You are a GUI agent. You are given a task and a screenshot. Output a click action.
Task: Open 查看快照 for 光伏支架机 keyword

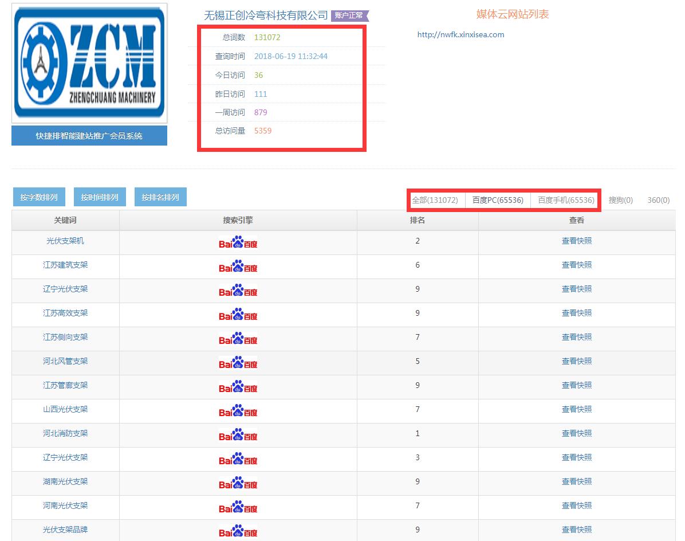[x=577, y=241]
